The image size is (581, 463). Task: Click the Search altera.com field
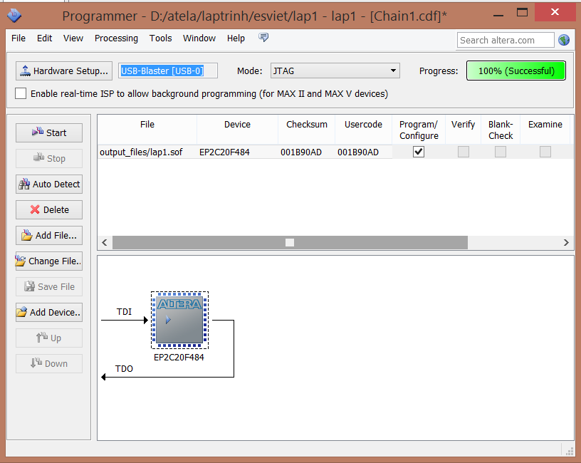point(506,40)
